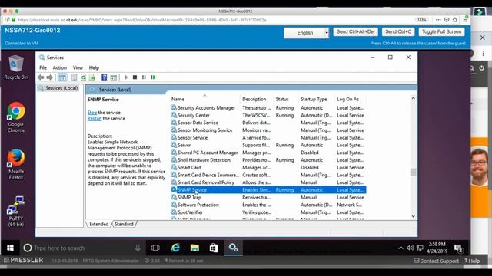Open the Google Chrome desktop icon
Screen dimensions: 492x276
tap(16, 117)
